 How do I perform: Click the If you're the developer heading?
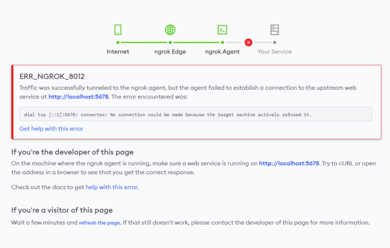point(73,152)
